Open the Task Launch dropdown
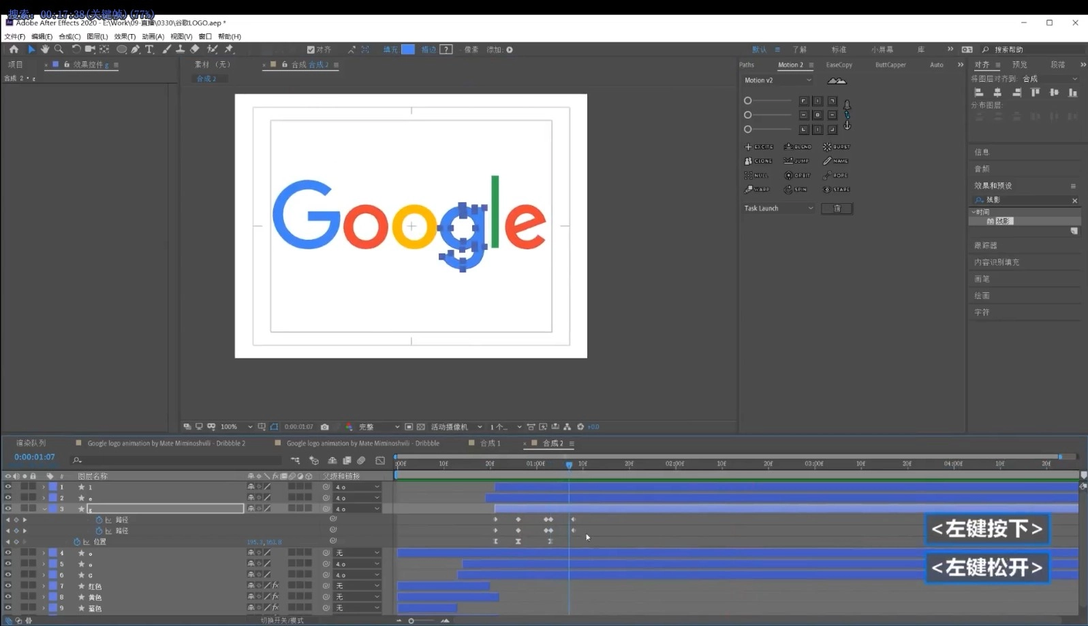Image resolution: width=1088 pixels, height=626 pixels. pyautogui.click(x=778, y=208)
